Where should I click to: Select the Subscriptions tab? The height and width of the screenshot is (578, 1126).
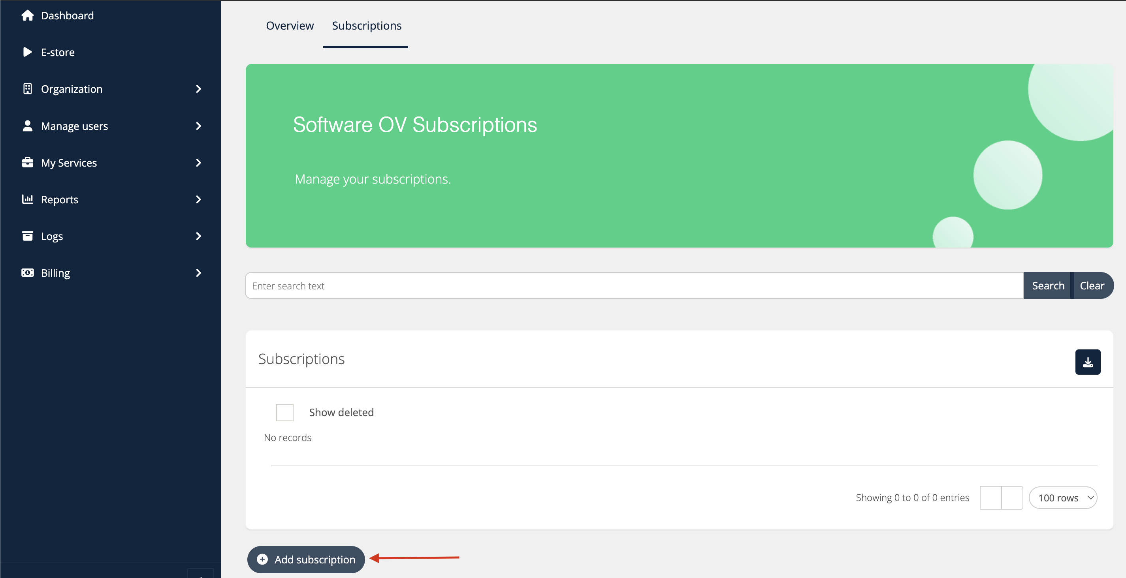click(366, 26)
